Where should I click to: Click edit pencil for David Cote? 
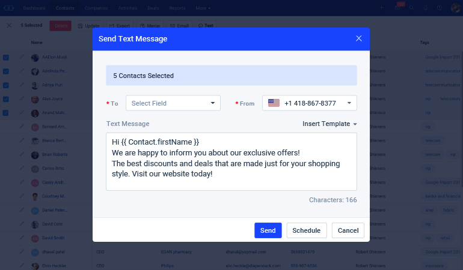click(22, 224)
